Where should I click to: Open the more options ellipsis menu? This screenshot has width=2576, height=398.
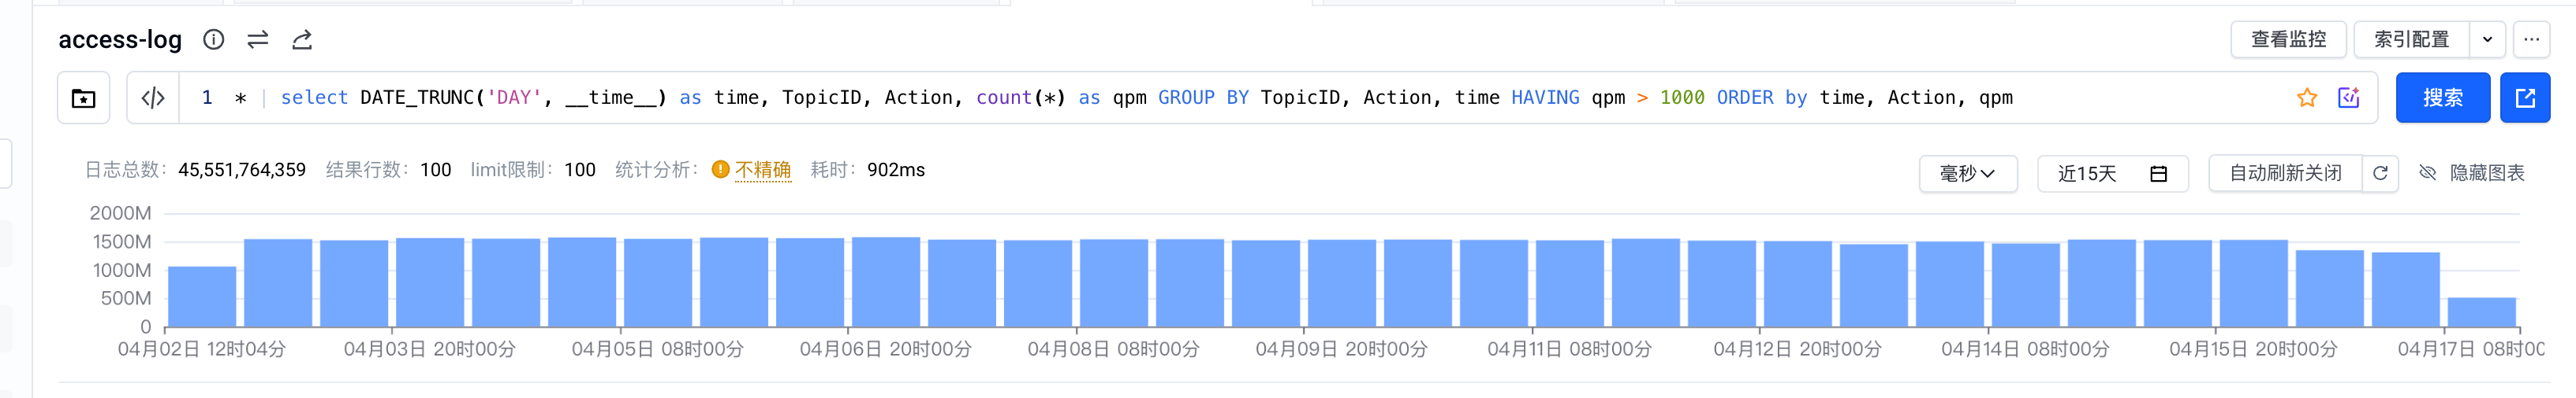tap(2531, 40)
